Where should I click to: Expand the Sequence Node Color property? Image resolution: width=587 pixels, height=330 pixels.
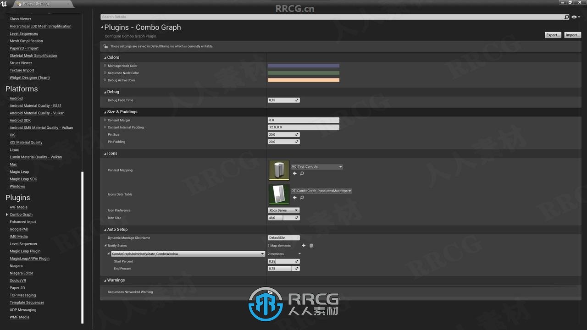tap(105, 73)
